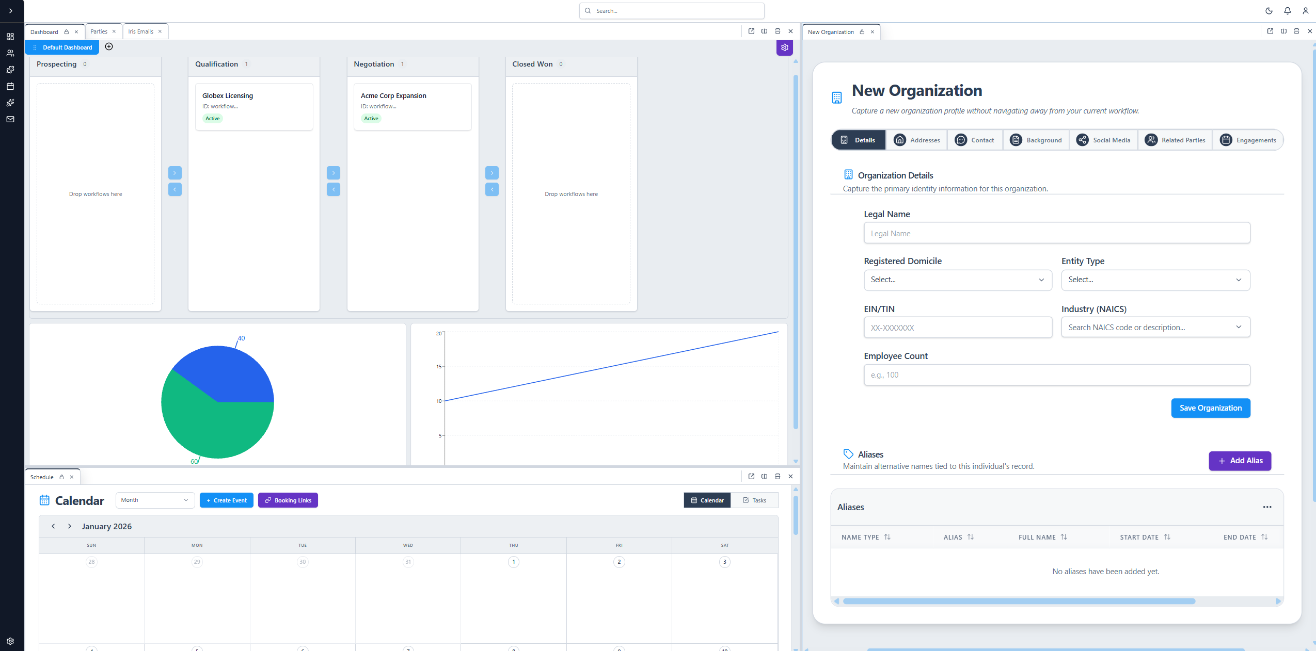Image resolution: width=1316 pixels, height=651 pixels.
Task: Click the Add Alias button
Action: click(x=1239, y=461)
